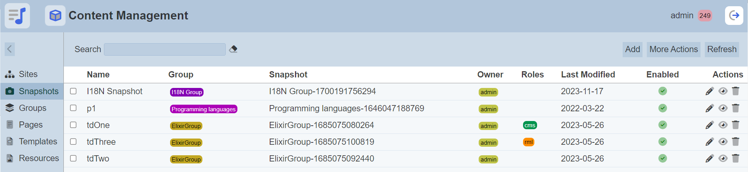View tdOne snapshot with eye icon

click(x=723, y=125)
